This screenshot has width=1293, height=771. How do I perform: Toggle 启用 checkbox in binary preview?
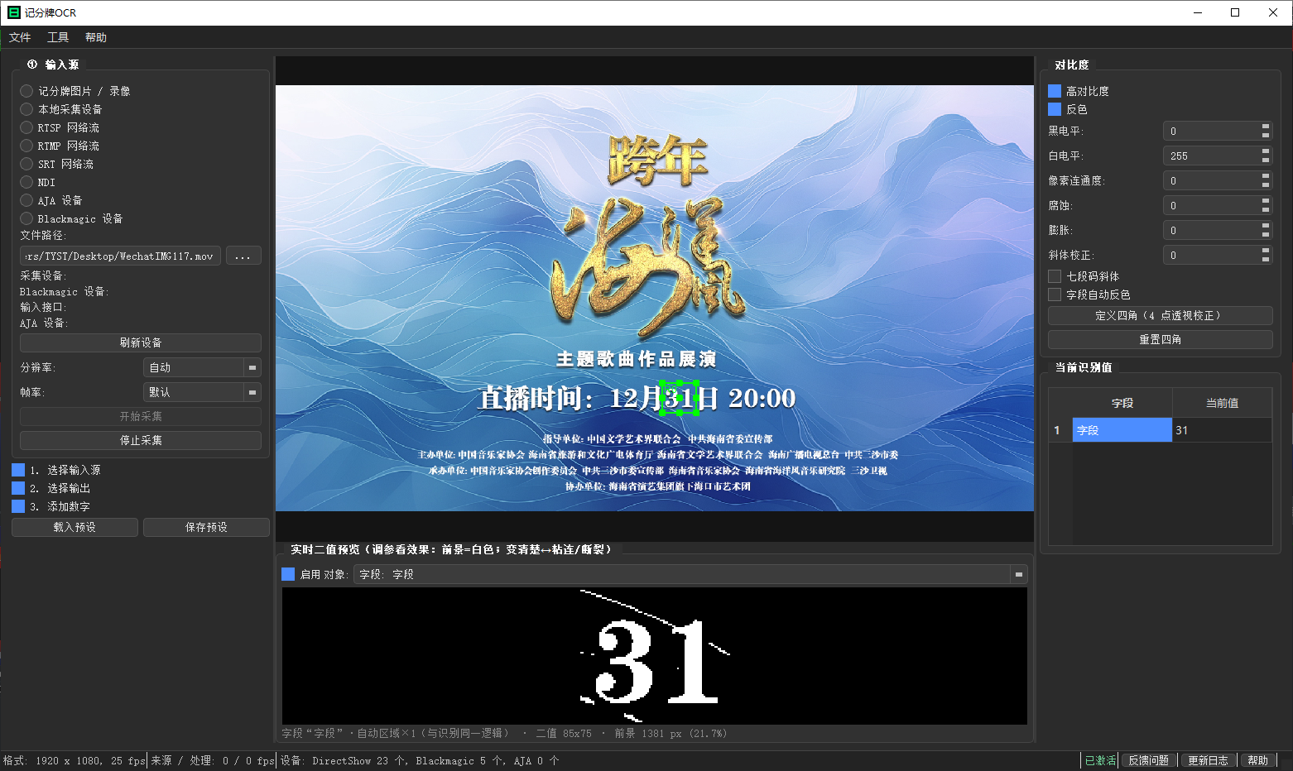(x=288, y=574)
